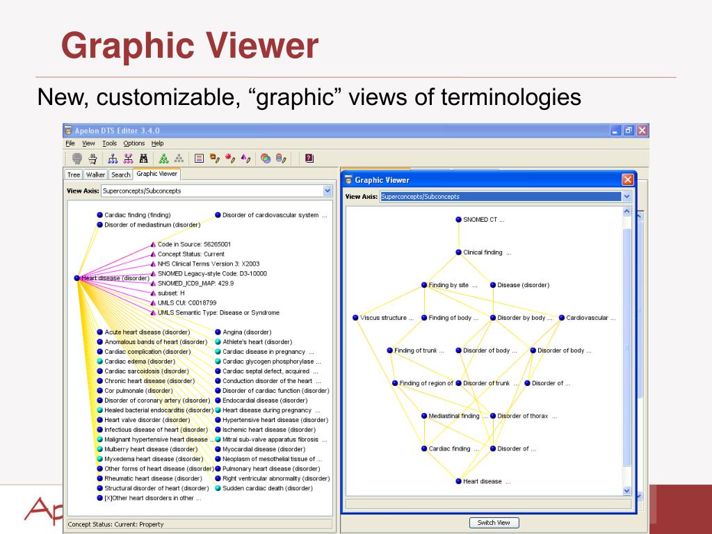The width and height of the screenshot is (712, 534).
Task: Click the gray pyramid tree icon
Action: [179, 159]
